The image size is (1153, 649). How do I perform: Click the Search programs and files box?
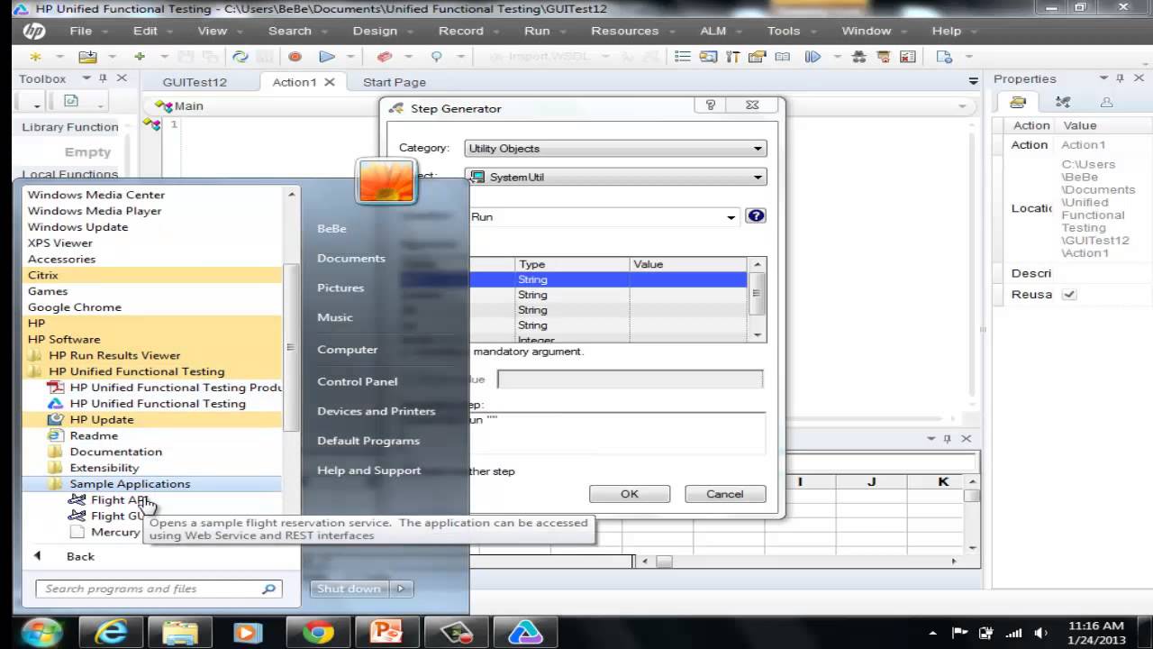click(159, 589)
